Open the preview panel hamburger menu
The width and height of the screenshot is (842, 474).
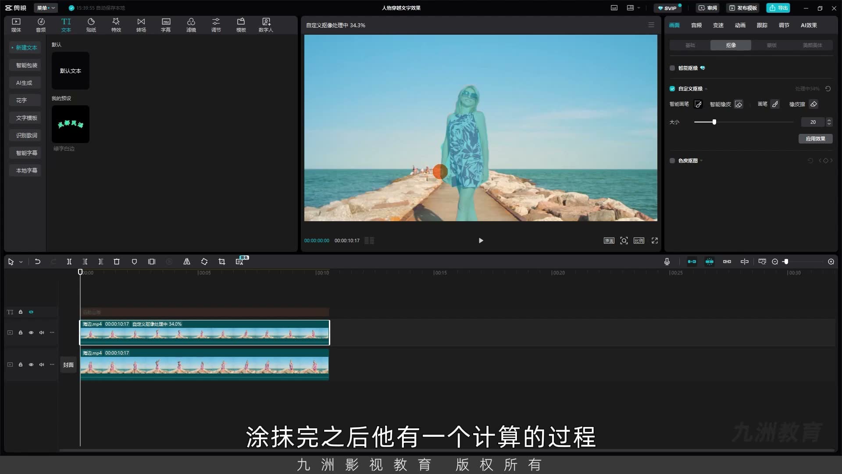[x=651, y=25]
